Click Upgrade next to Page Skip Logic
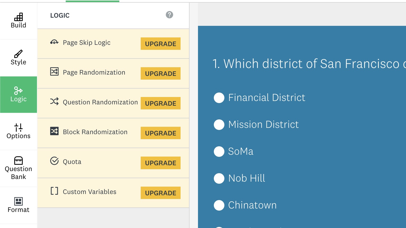The width and height of the screenshot is (406, 228). [160, 44]
